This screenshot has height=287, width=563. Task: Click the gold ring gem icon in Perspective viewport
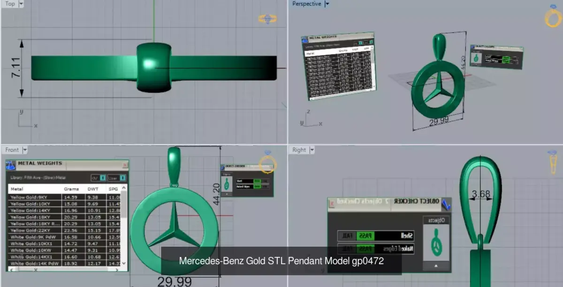(x=553, y=16)
